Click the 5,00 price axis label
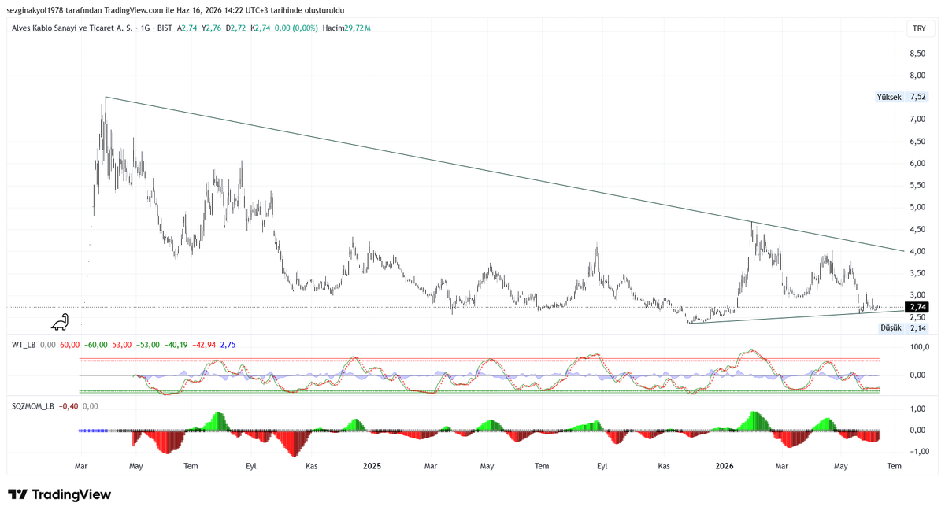945x514 pixels. tap(917, 207)
